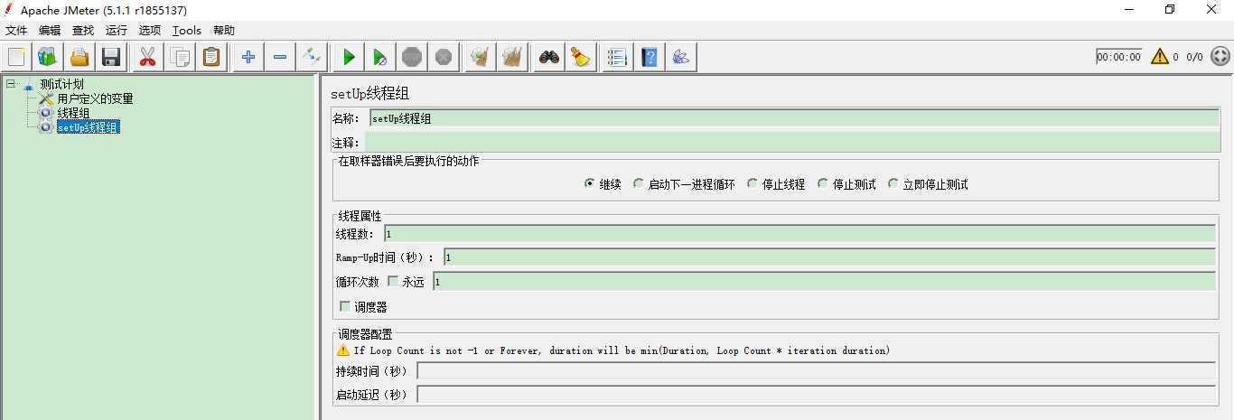This screenshot has width=1234, height=420.
Task: Collapse the 测试计划 tree node handle
Action: pyautogui.click(x=10, y=84)
